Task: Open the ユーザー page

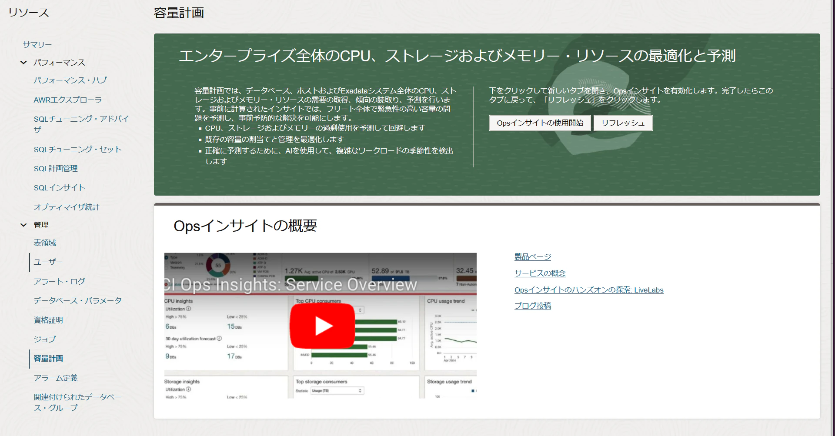Action: coord(48,262)
